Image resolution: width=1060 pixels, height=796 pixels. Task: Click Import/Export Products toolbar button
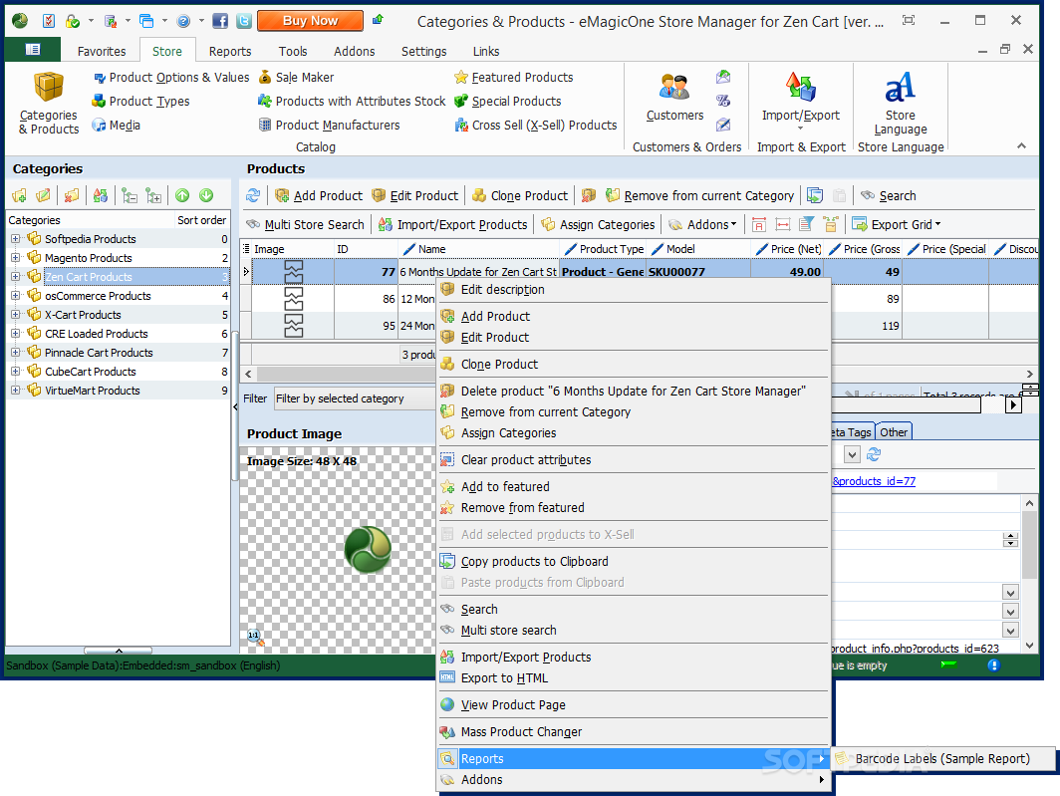[x=452, y=224]
